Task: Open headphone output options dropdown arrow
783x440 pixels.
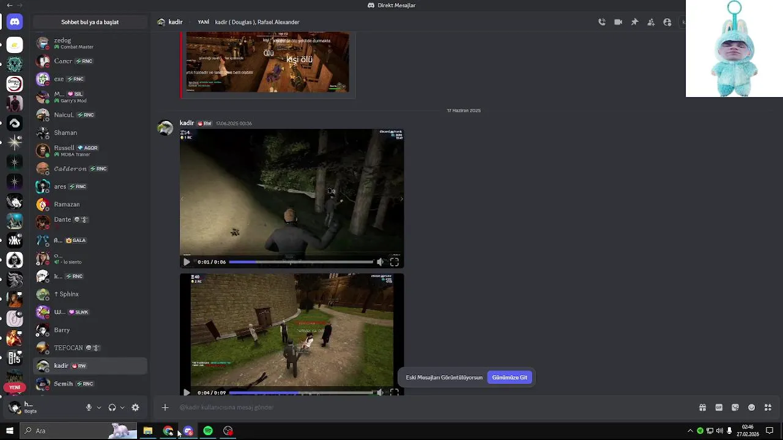Action: coord(122,408)
